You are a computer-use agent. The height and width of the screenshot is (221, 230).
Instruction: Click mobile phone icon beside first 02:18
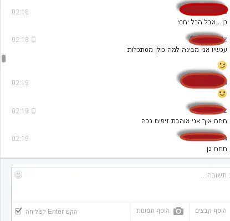click(x=33, y=39)
